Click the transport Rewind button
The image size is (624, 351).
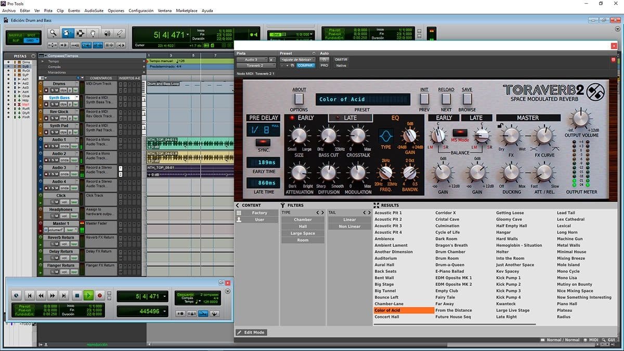click(x=41, y=295)
